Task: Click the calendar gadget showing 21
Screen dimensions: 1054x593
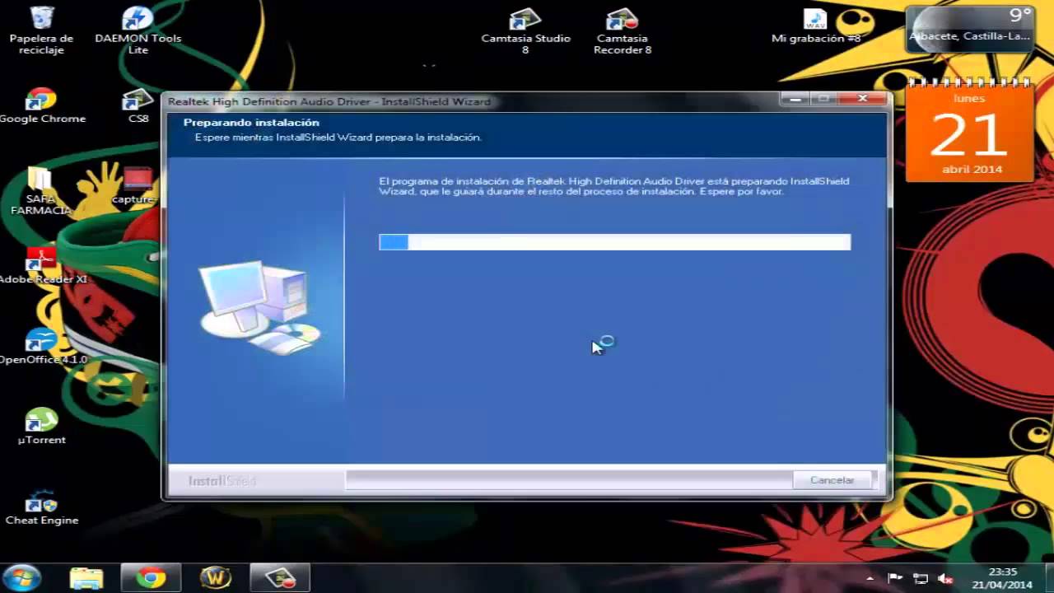Action: click(970, 132)
